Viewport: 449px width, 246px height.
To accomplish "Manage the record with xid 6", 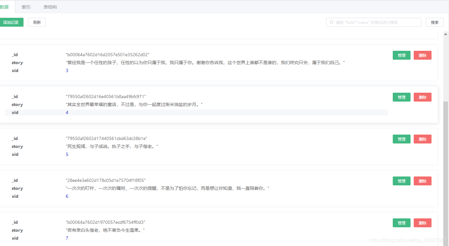I will (x=402, y=181).
